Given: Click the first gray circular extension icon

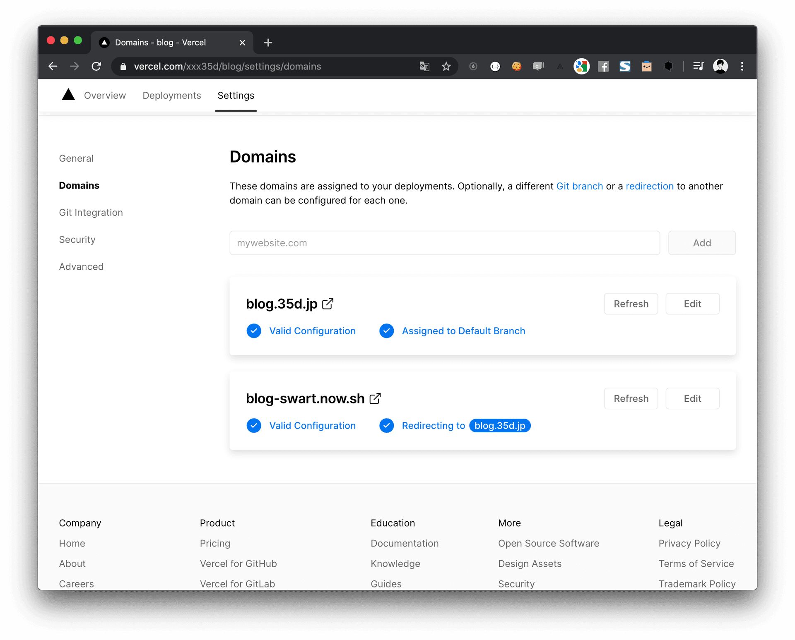Looking at the screenshot, I should tap(473, 66).
